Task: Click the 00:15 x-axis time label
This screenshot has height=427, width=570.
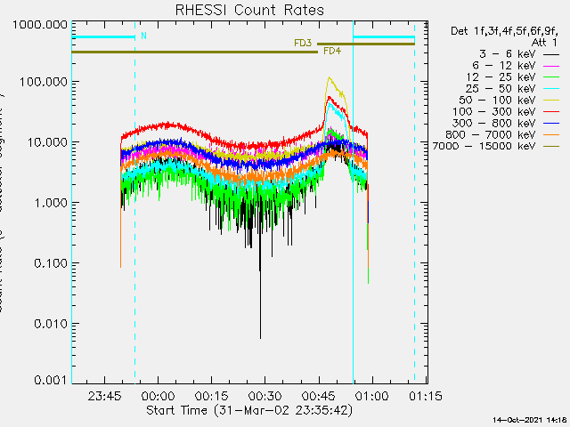Action: [212, 395]
